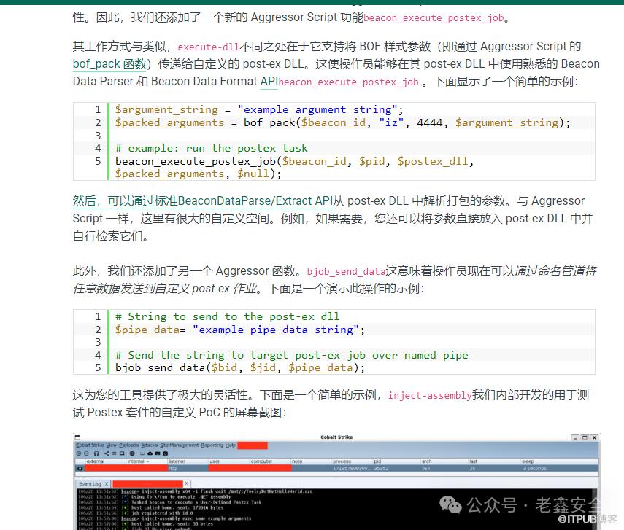This screenshot has height=530, width=624.
Task: Click the sleep column header
Action: click(528, 461)
